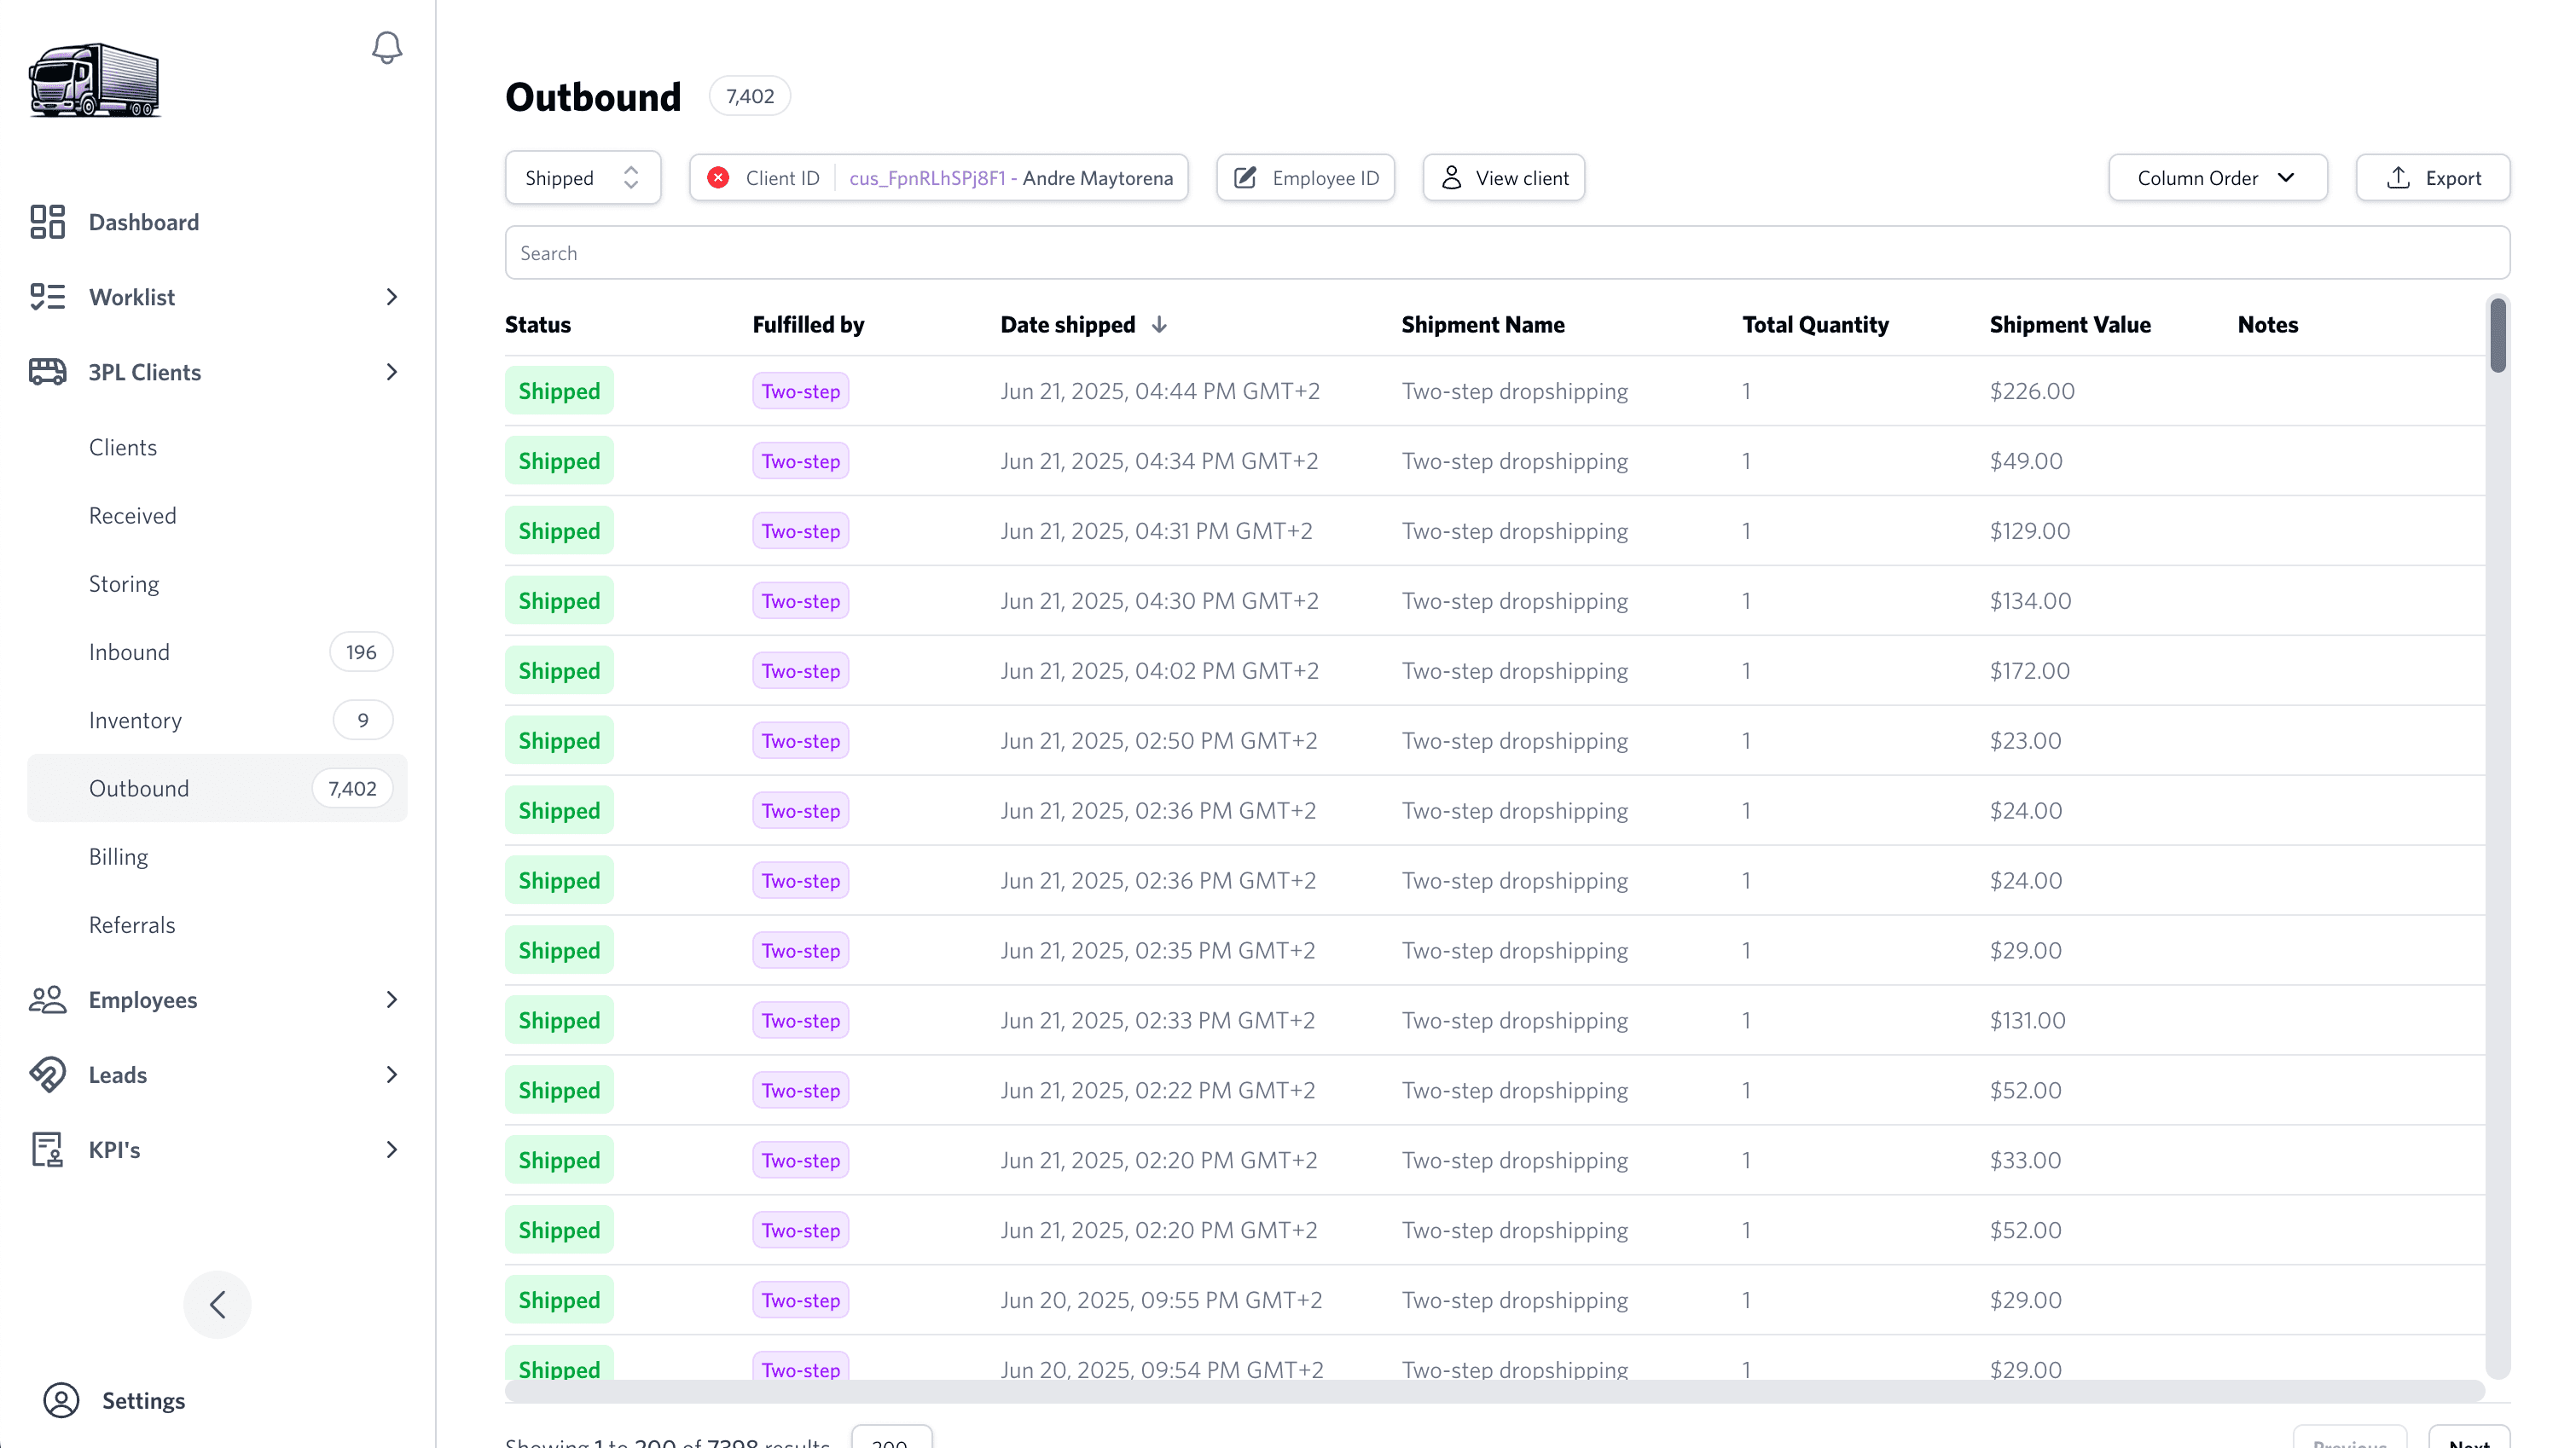2576x1448 pixels.
Task: Open the Column Order dropdown
Action: (x=2217, y=178)
